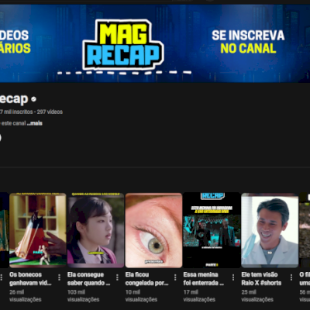Open the 'Recap' buried girl short thumbnail
The height and width of the screenshot is (310, 310).
click(x=212, y=230)
